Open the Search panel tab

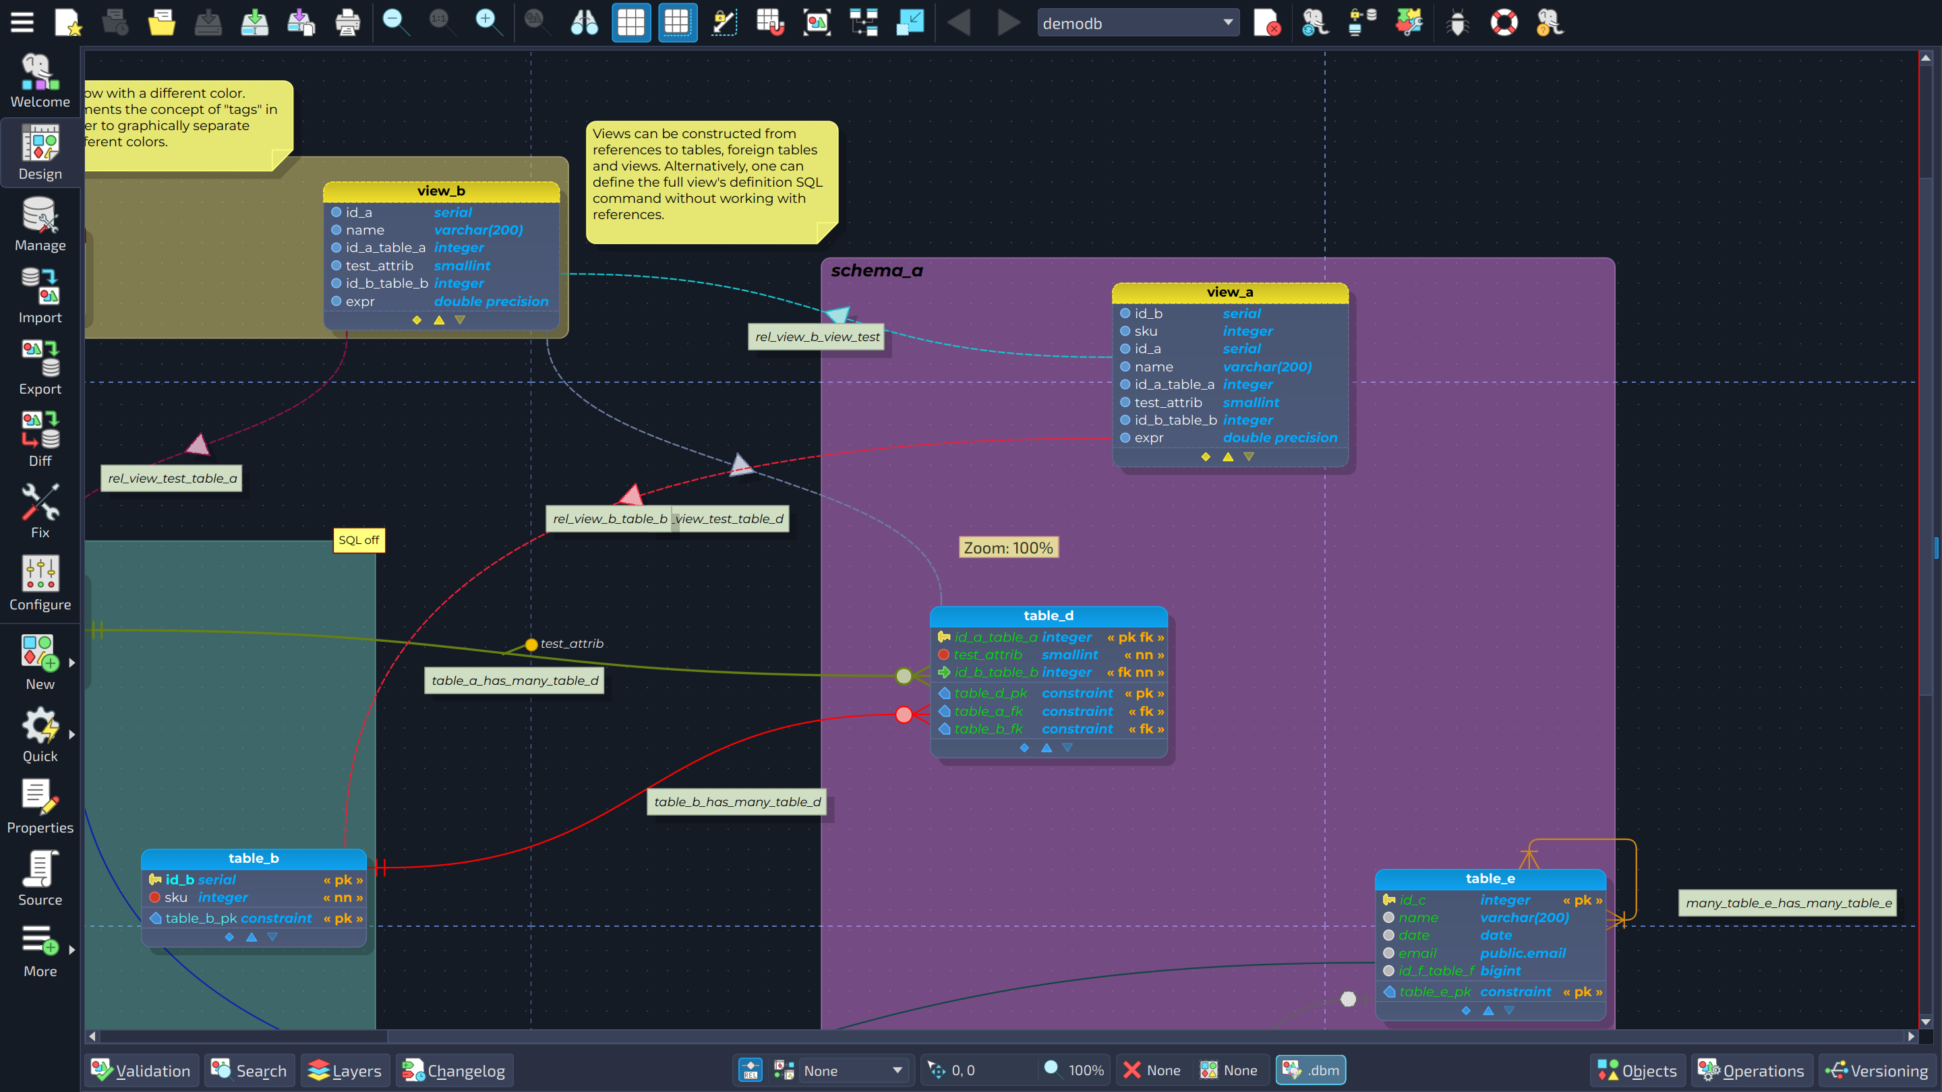click(250, 1070)
